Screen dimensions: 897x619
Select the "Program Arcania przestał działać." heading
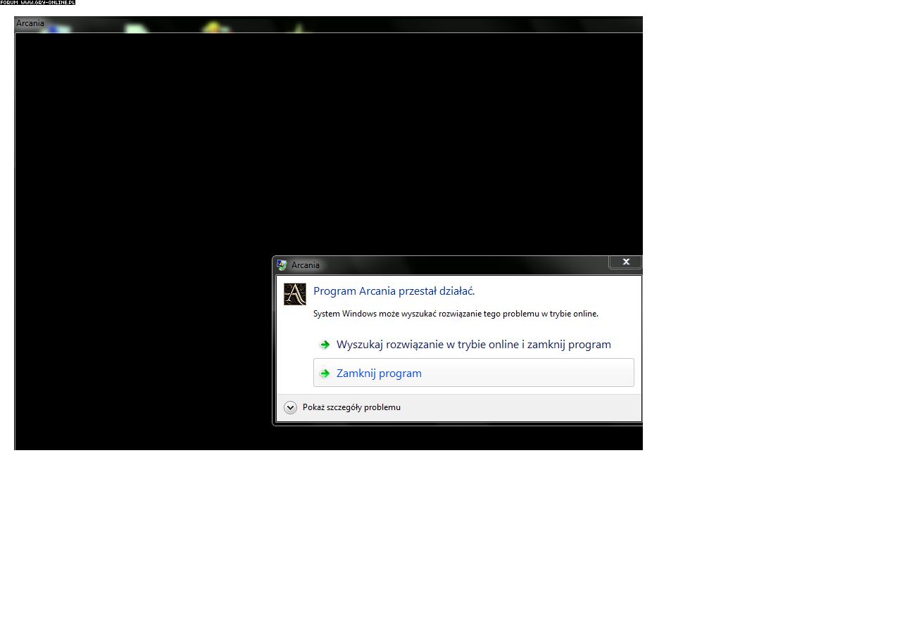pyautogui.click(x=394, y=291)
